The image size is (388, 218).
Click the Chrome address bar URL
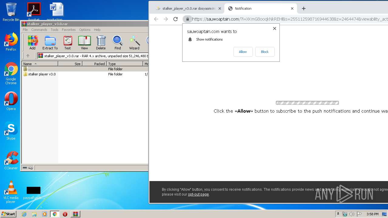pos(289,19)
